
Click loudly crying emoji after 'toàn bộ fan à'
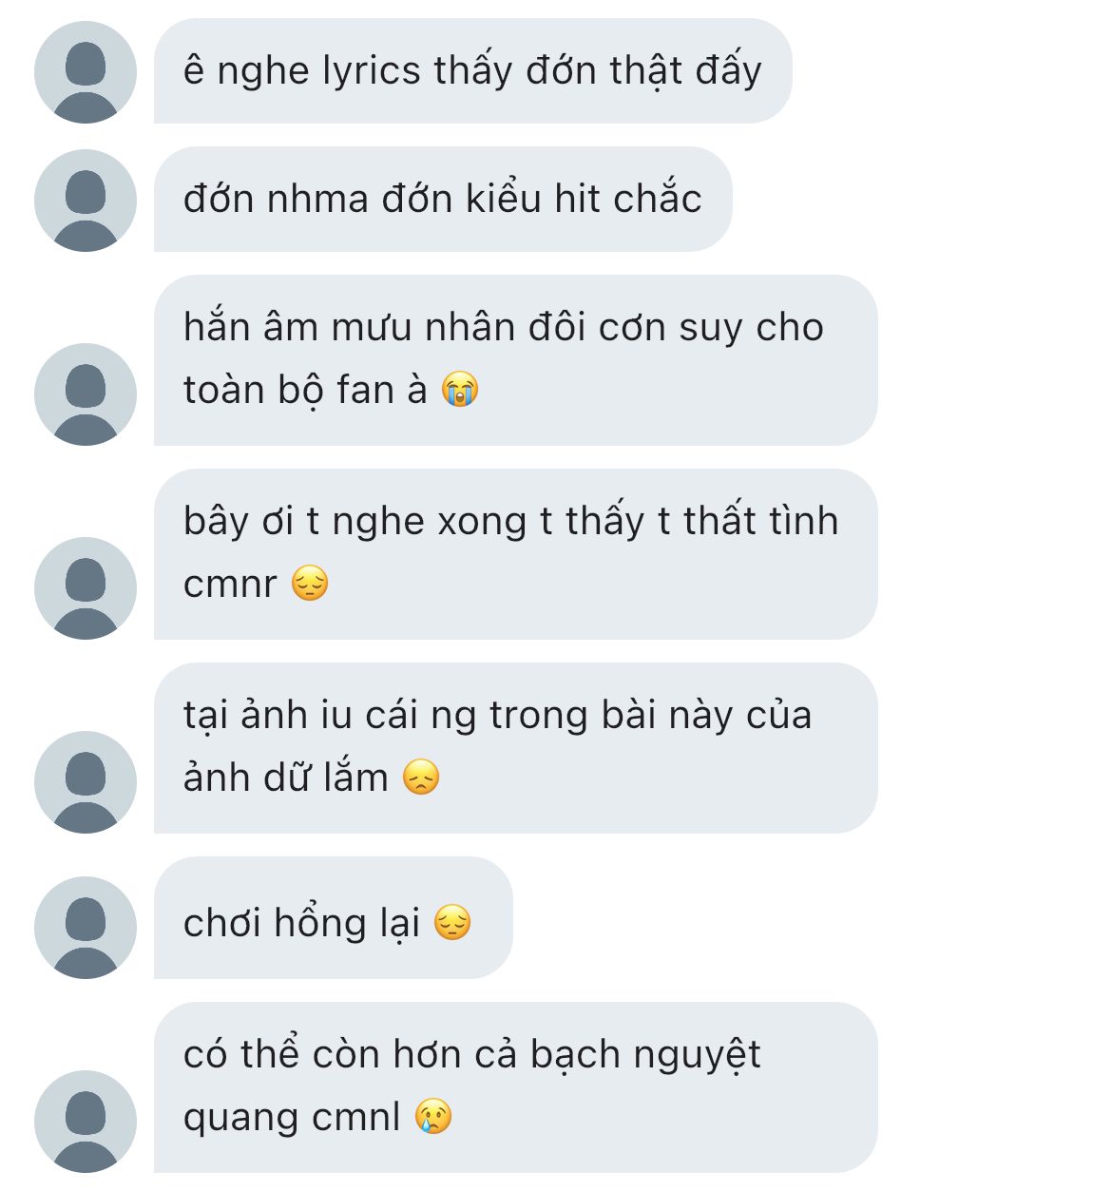[x=460, y=390]
